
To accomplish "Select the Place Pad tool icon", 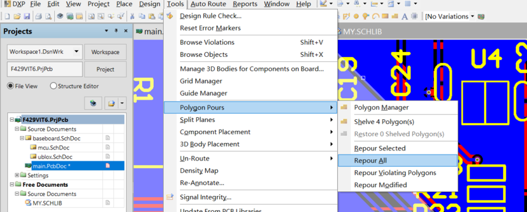I will pyautogui.click(x=356, y=16).
